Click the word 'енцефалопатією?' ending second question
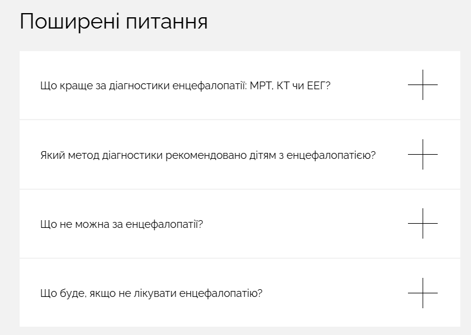The width and height of the screenshot is (471, 335). 331,155
